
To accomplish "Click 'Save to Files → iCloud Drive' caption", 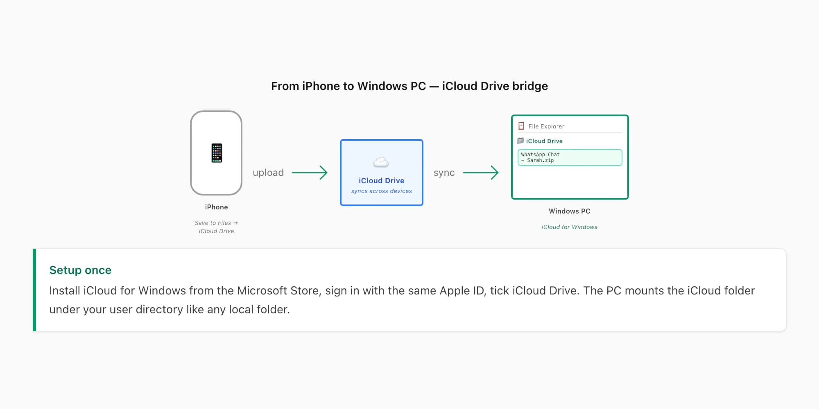I will [216, 227].
